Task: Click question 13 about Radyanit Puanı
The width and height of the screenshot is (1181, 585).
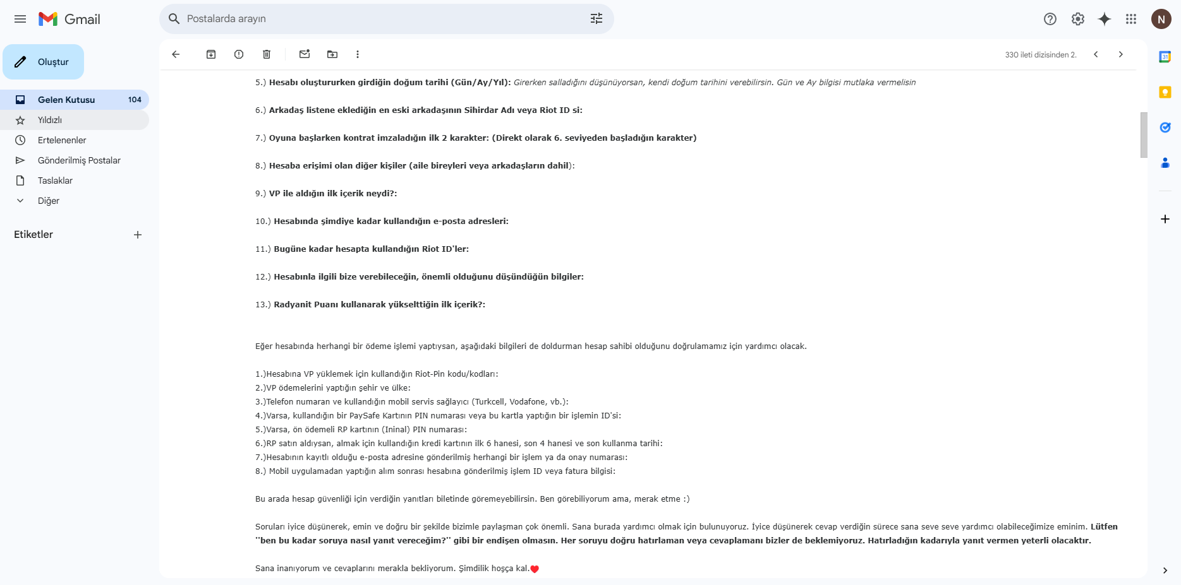Action: click(x=370, y=305)
